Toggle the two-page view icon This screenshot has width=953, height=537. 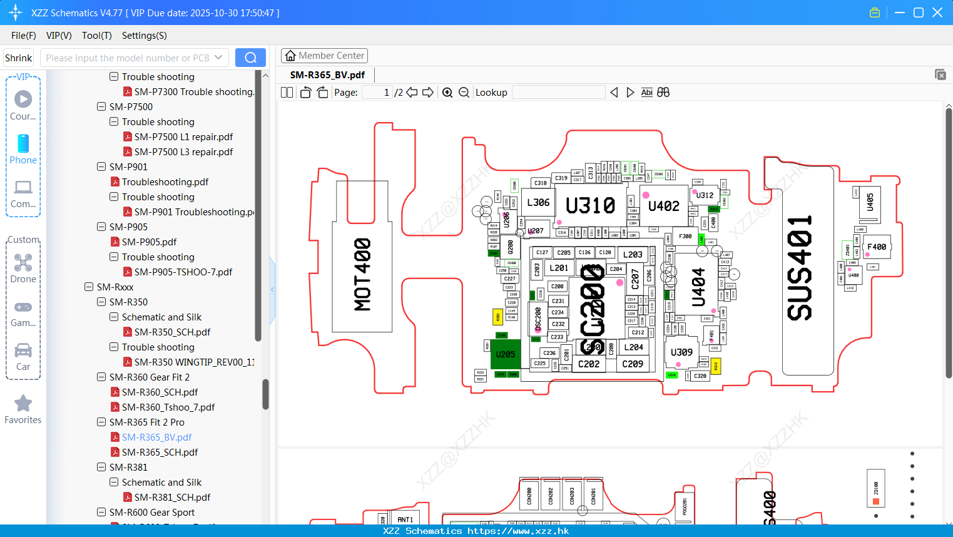tap(287, 93)
